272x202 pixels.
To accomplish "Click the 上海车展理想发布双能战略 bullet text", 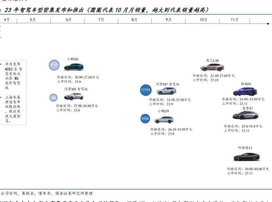I will tap(13, 109).
